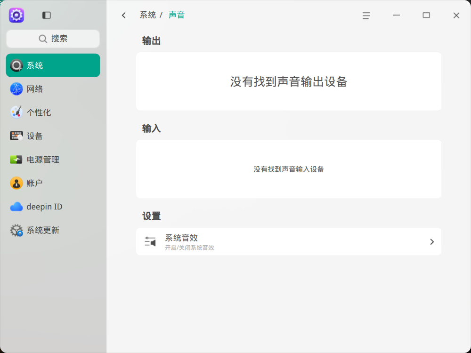Viewport: 471px width, 353px height.
Task: Open the 账户 settings page
Action: pos(53,183)
